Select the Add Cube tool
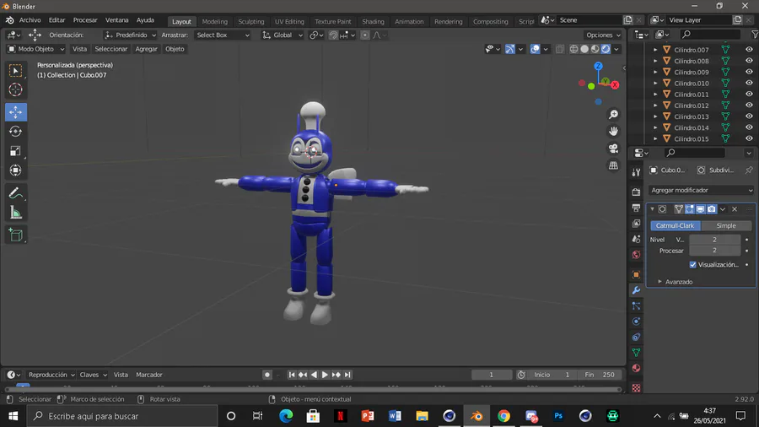Viewport: 759px width, 427px height. click(x=15, y=235)
